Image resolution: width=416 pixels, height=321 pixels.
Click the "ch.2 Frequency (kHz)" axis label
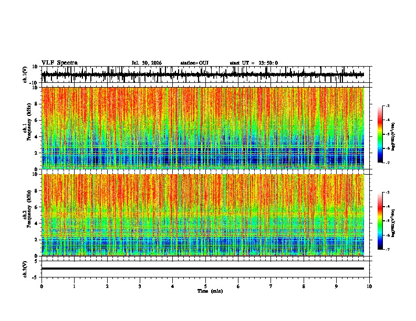tap(27, 209)
